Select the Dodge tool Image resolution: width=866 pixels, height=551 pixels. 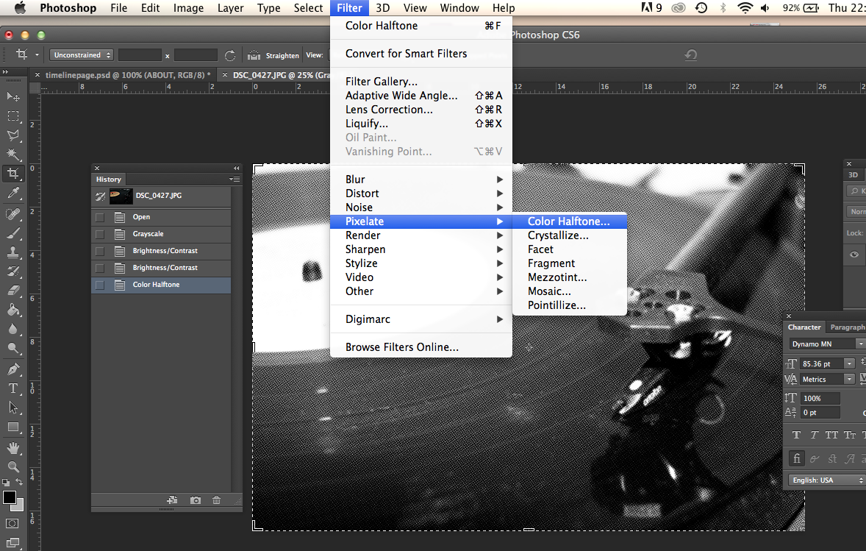(x=13, y=348)
